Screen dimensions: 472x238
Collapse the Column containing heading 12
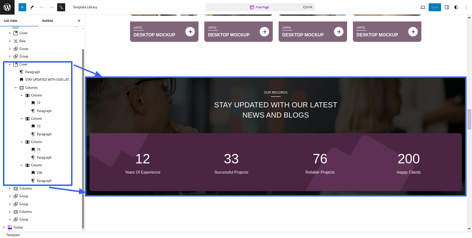pyautogui.click(x=21, y=95)
